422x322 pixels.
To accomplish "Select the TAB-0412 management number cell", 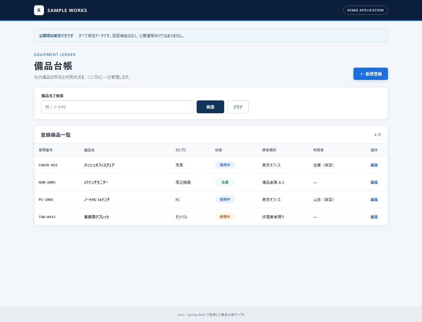I will 47,217.
